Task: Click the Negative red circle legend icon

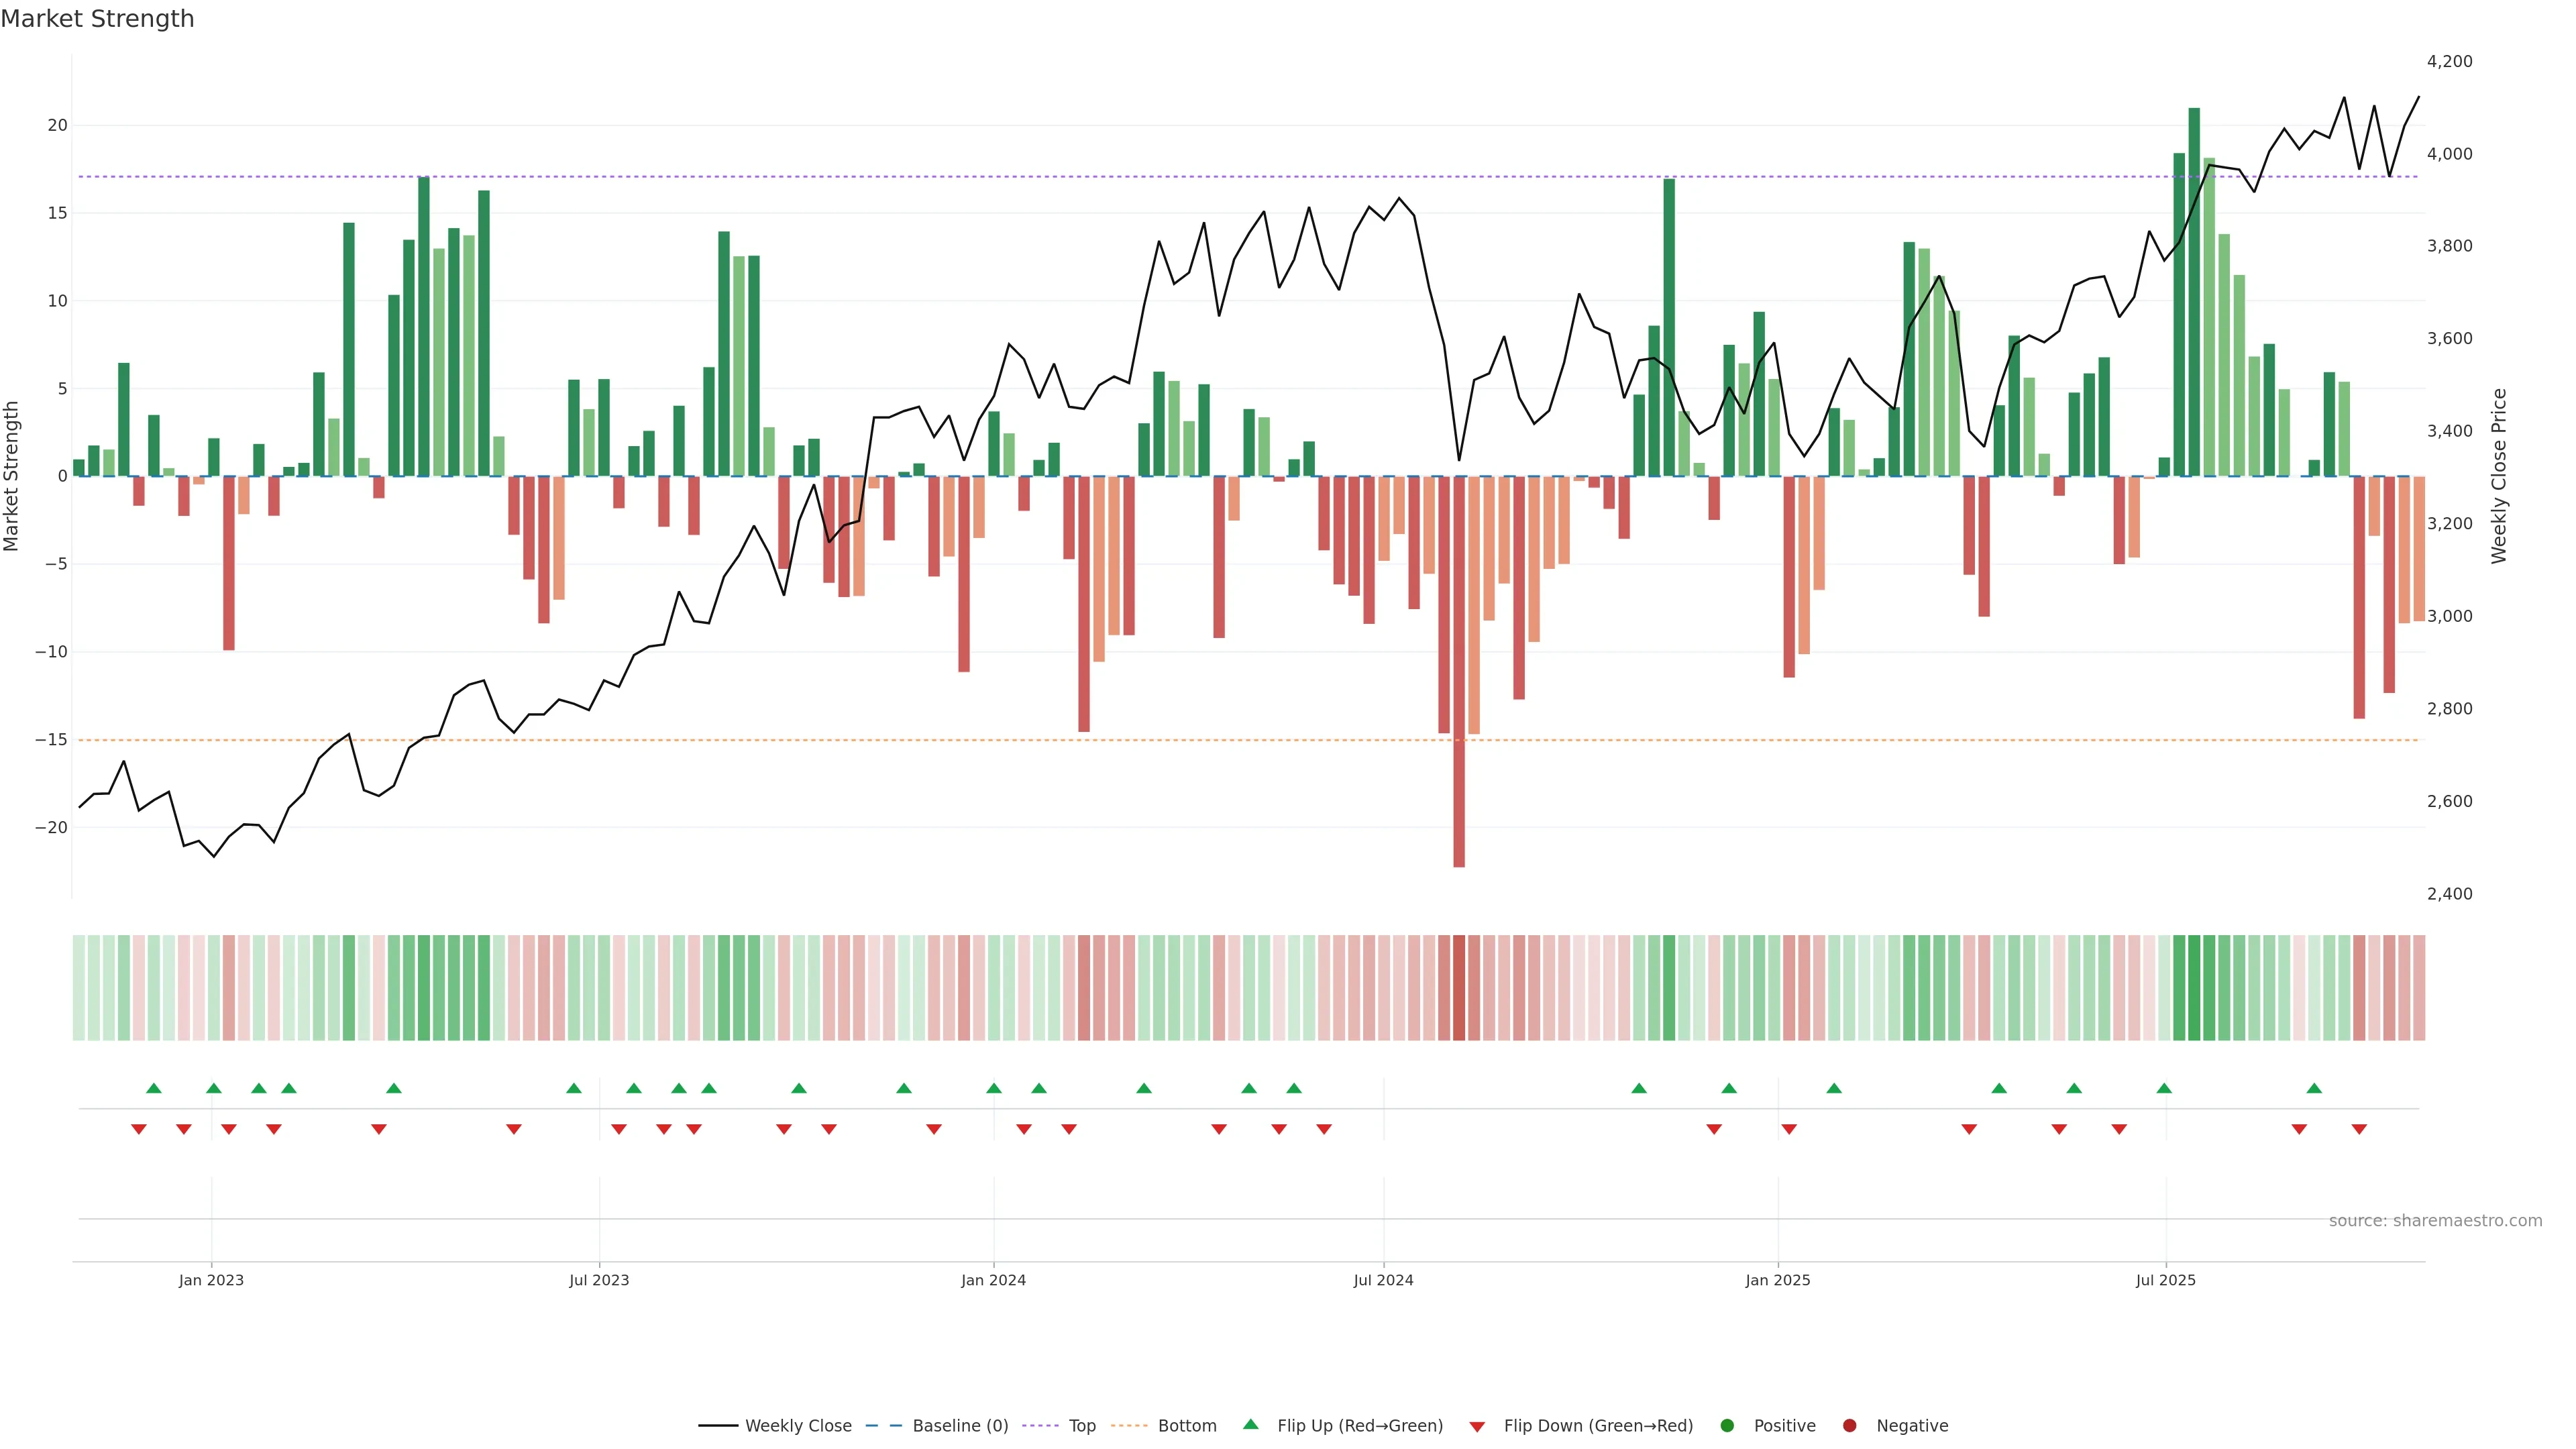Action: pyautogui.click(x=1849, y=1426)
